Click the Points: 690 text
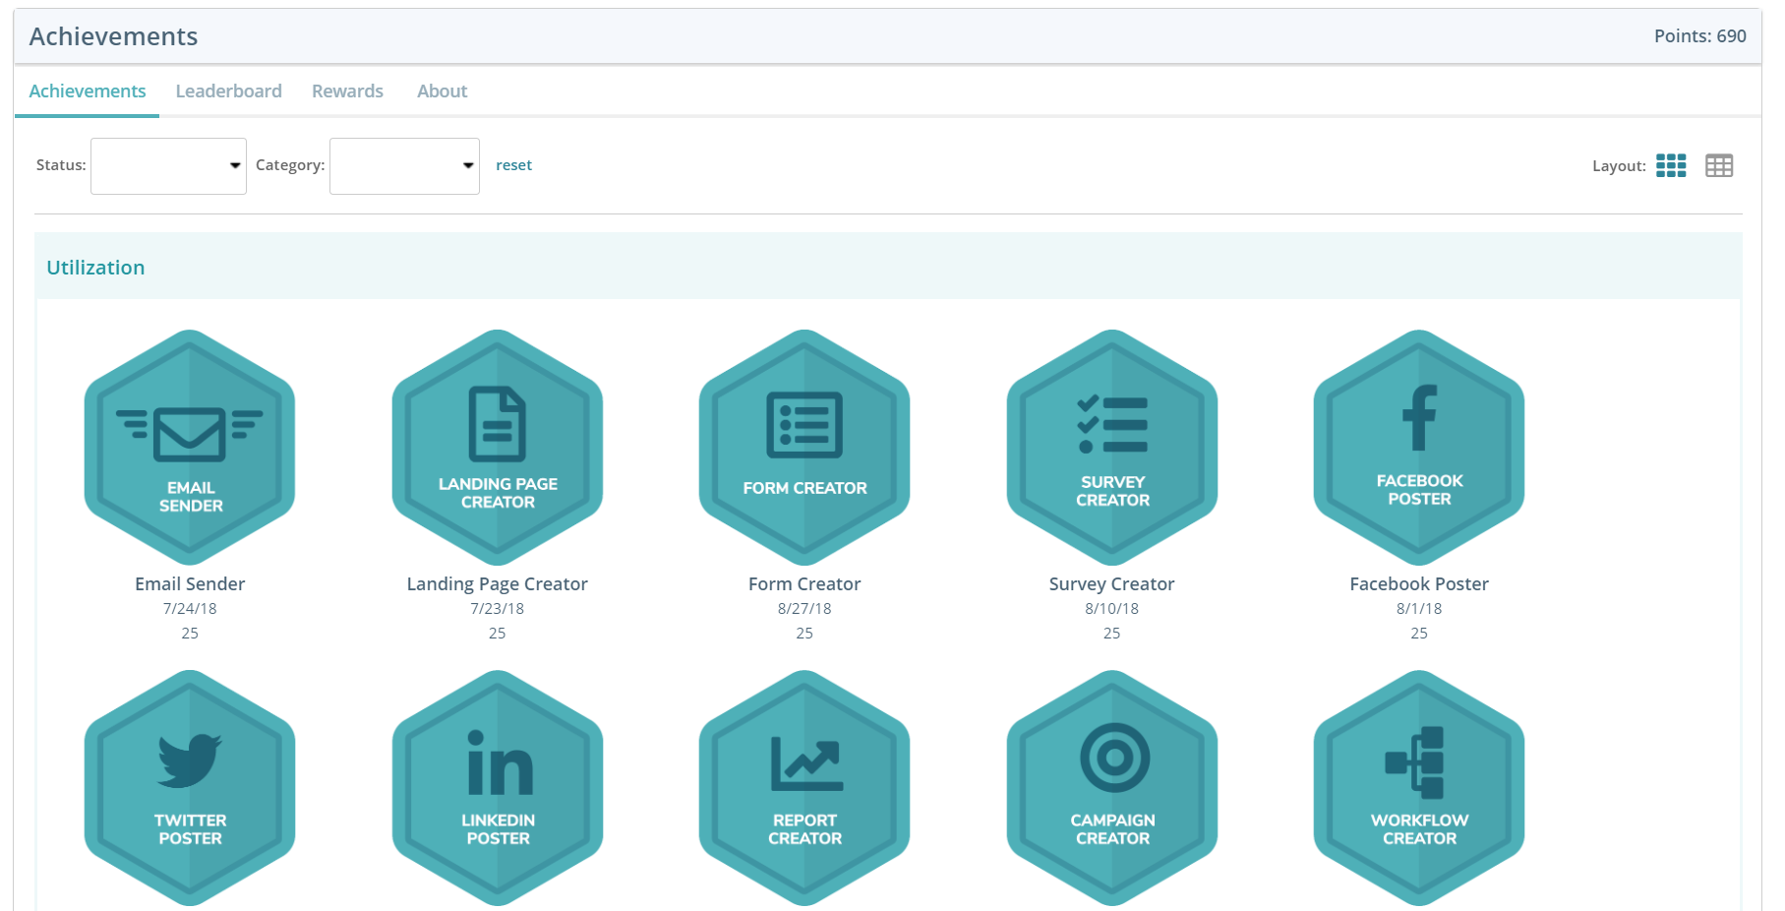1785x911 pixels. (x=1699, y=36)
